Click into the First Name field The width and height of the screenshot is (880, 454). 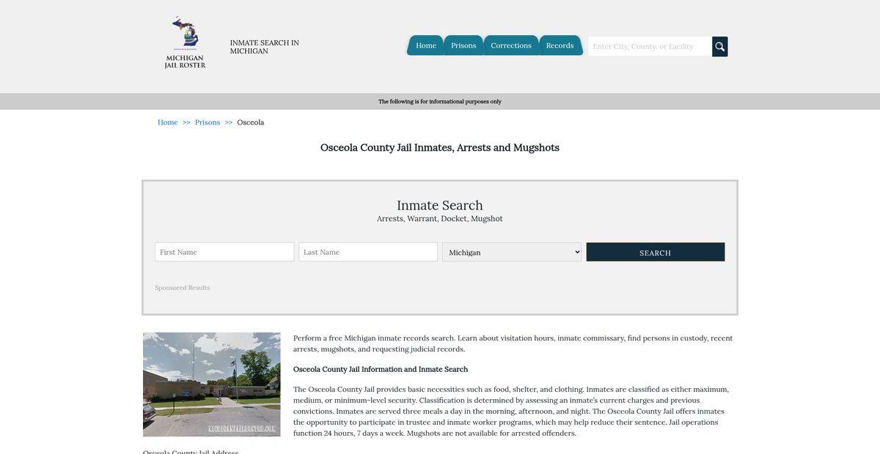coord(224,252)
